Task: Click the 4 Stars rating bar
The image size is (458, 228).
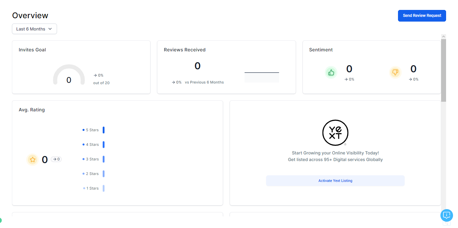Action: pos(104,144)
